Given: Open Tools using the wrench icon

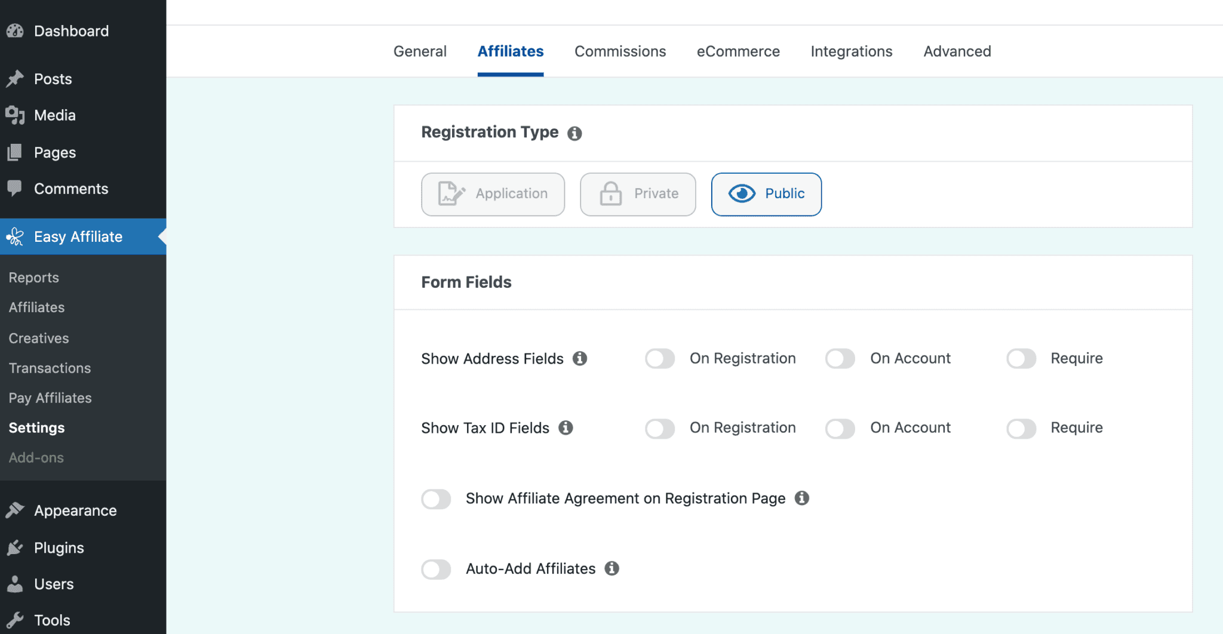Looking at the screenshot, I should tap(16, 620).
